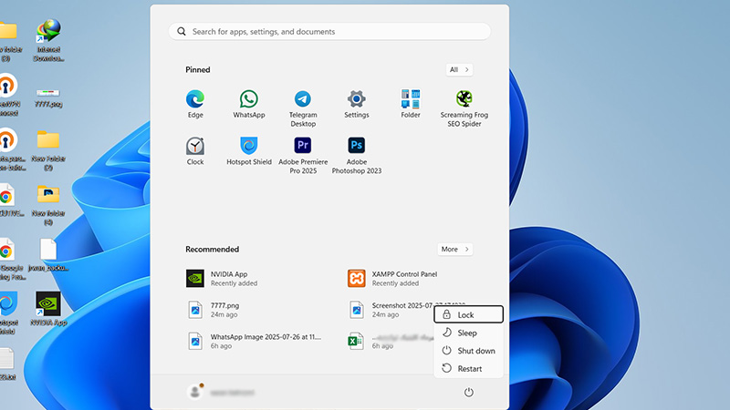Expand All pinned apps list

click(459, 70)
